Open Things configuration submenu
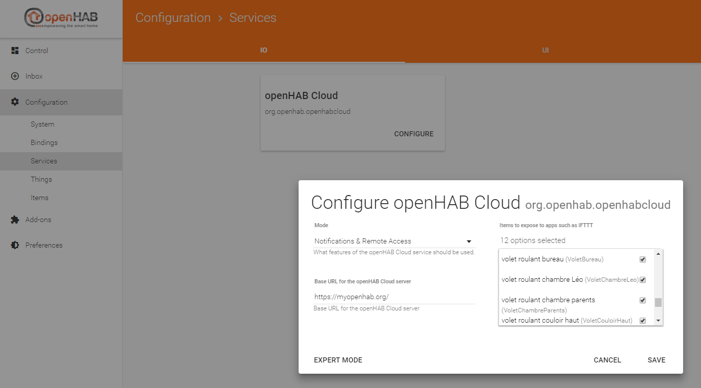Image resolution: width=701 pixels, height=388 pixels. point(61,179)
